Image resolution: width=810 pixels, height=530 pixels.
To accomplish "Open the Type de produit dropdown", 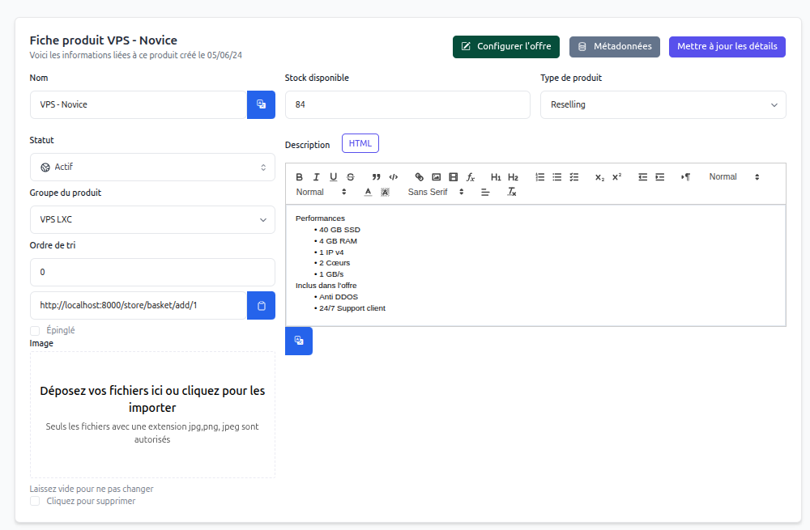I will 663,105.
